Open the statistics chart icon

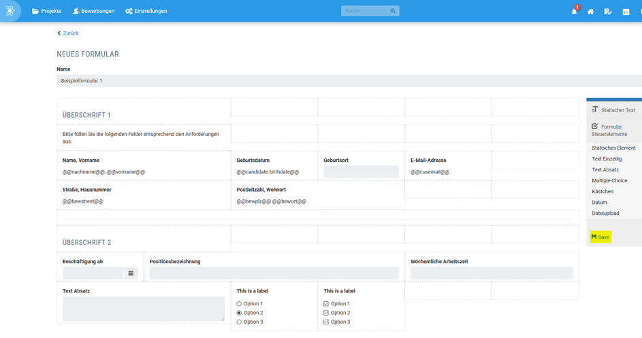(x=626, y=12)
